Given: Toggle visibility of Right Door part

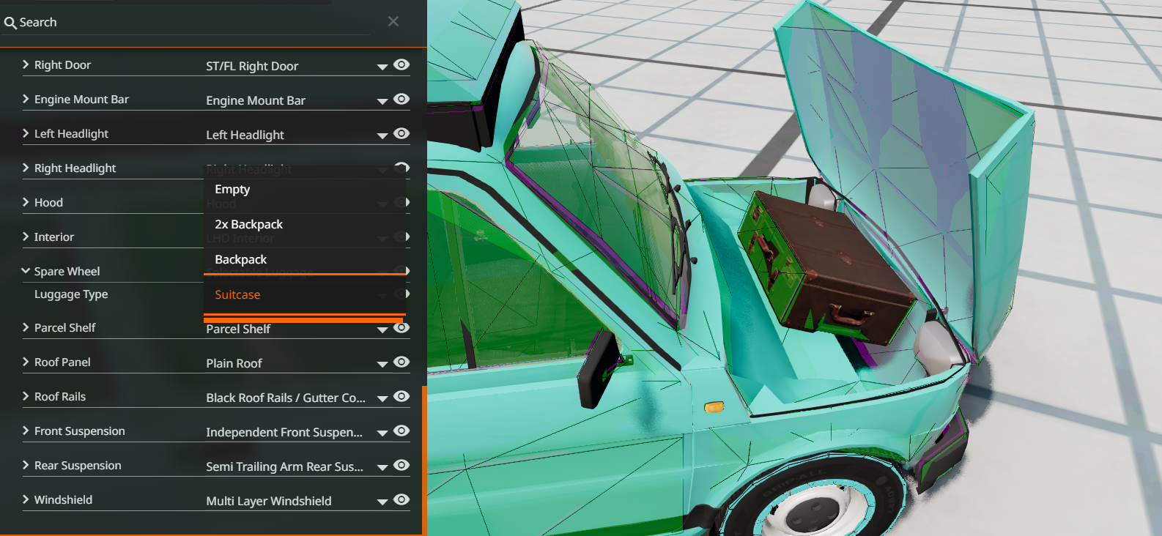Looking at the screenshot, I should (x=401, y=64).
